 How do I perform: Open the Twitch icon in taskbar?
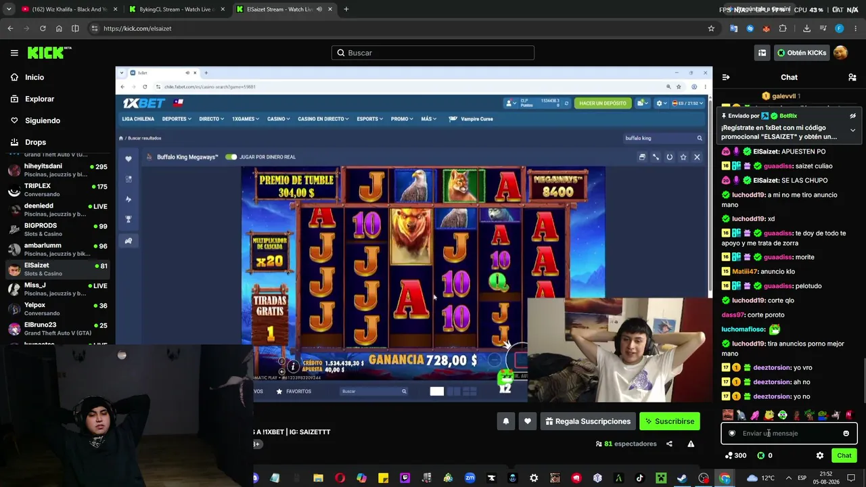(405, 478)
